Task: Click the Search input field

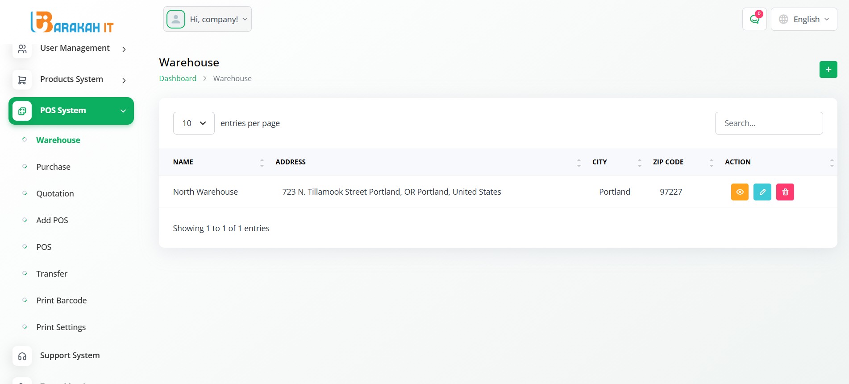Action: click(x=769, y=123)
